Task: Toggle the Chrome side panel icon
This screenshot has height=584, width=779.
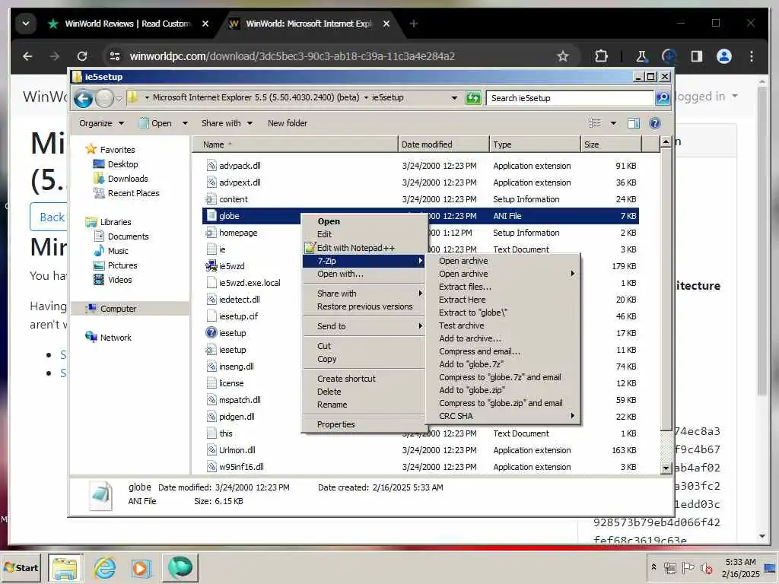Action: [x=697, y=56]
